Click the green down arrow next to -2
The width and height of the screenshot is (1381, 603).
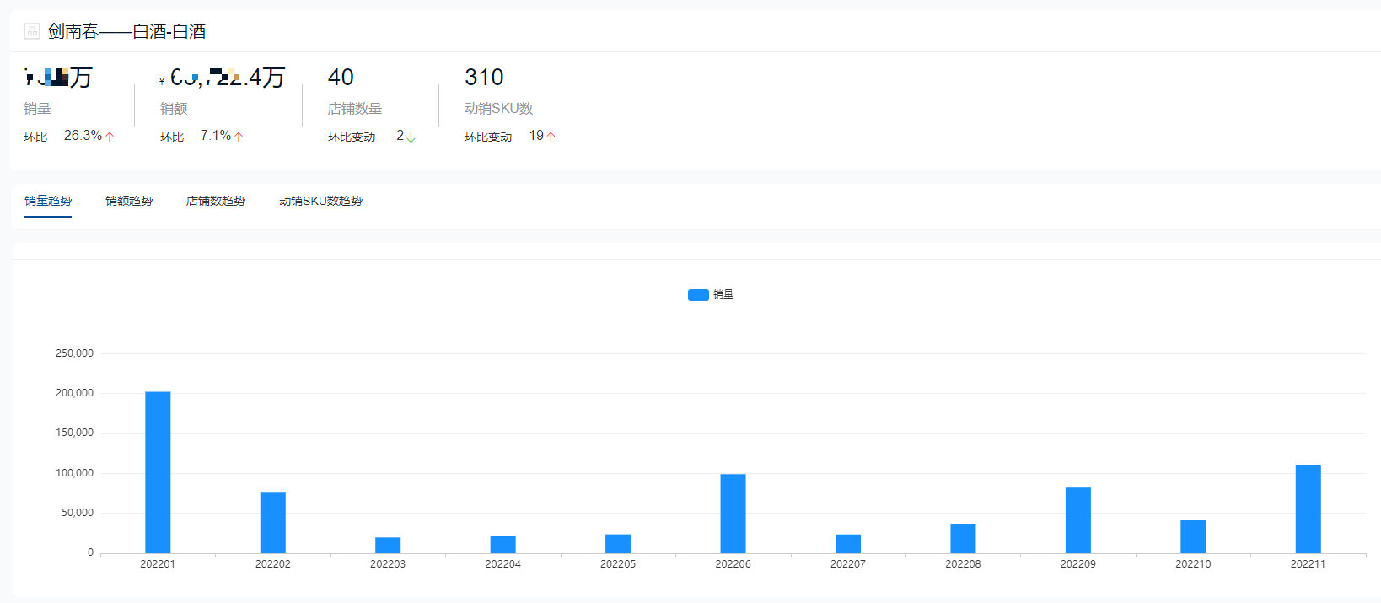411,137
